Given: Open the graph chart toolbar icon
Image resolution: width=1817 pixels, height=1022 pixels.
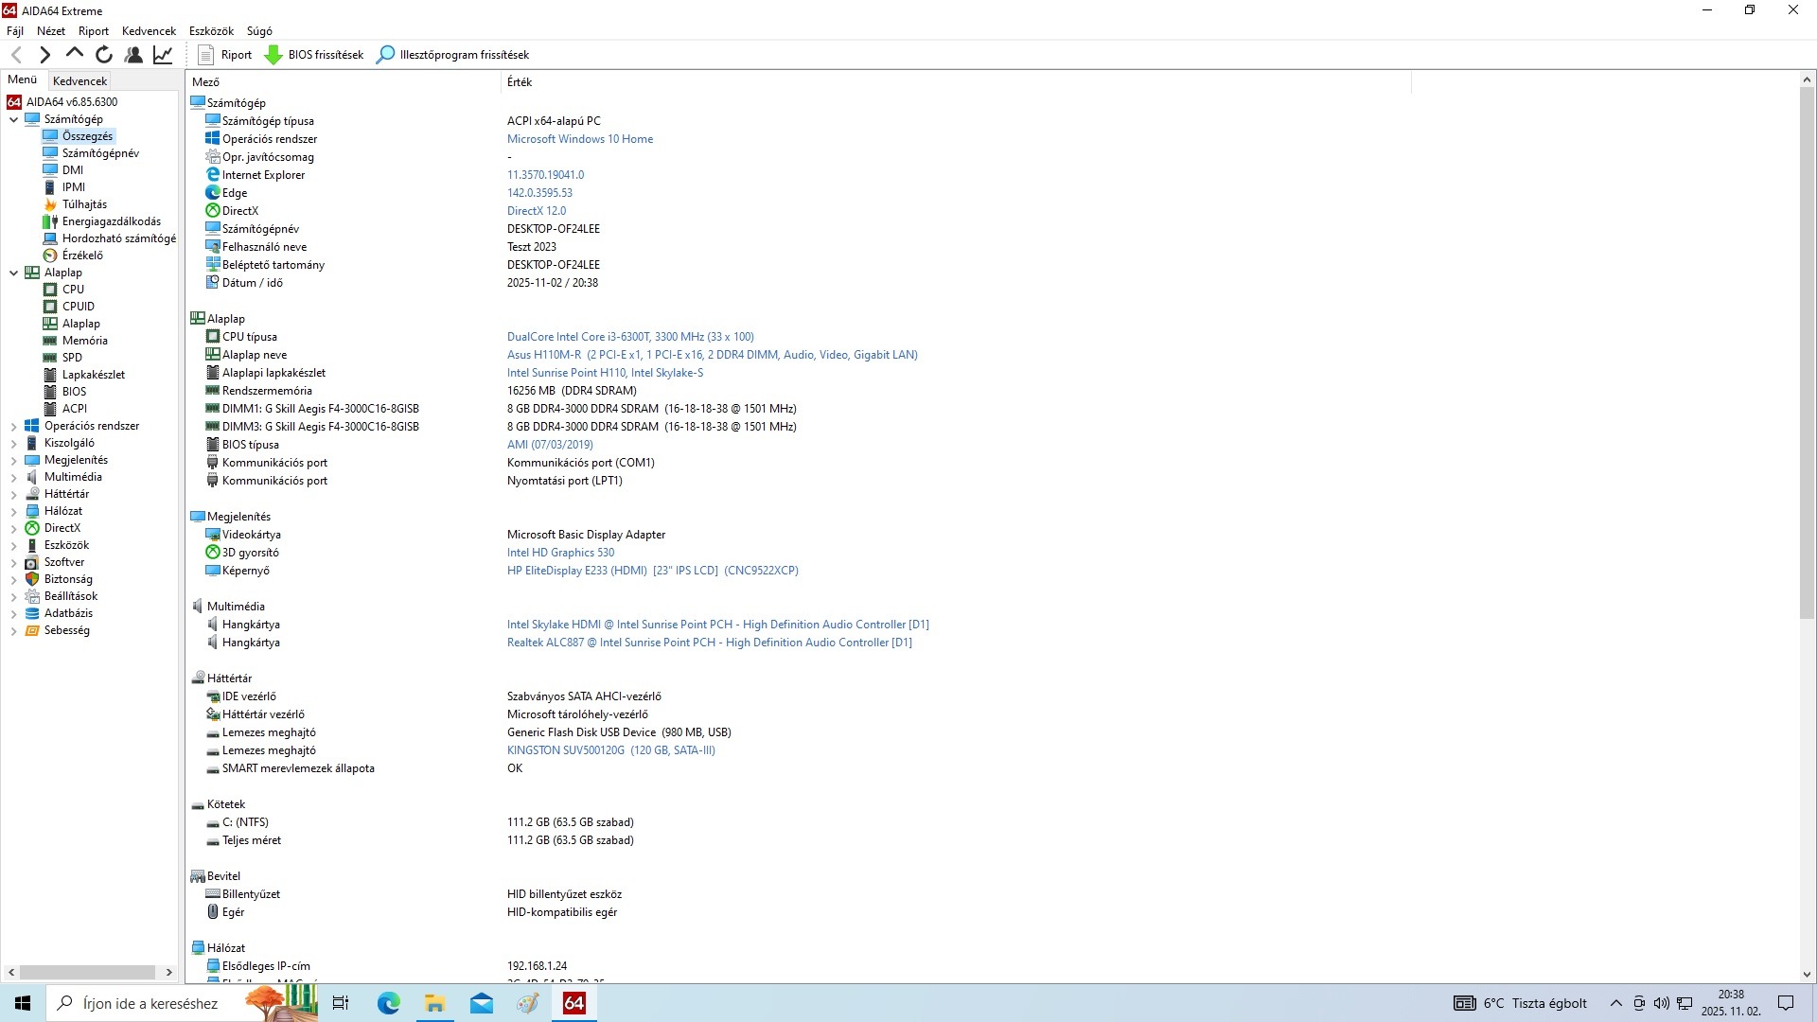Looking at the screenshot, I should point(163,55).
